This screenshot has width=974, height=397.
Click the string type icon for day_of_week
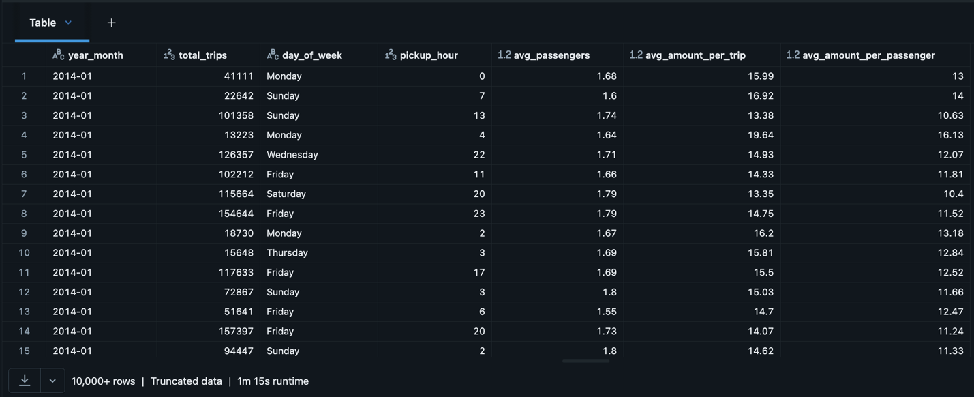pyautogui.click(x=273, y=55)
